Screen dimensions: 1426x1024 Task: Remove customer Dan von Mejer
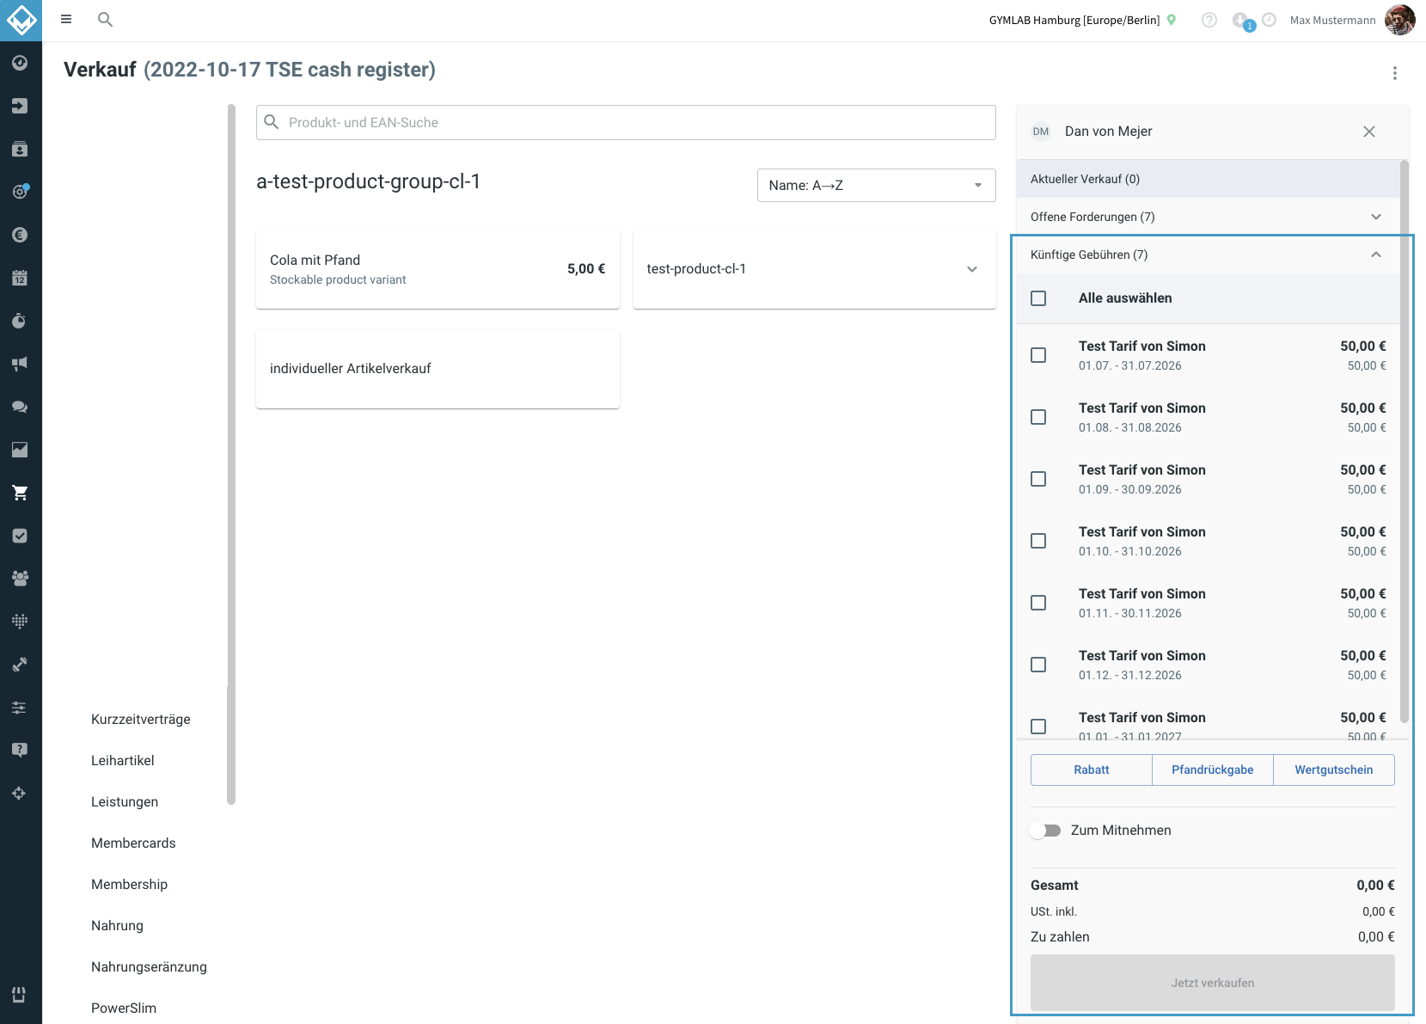[x=1368, y=132]
